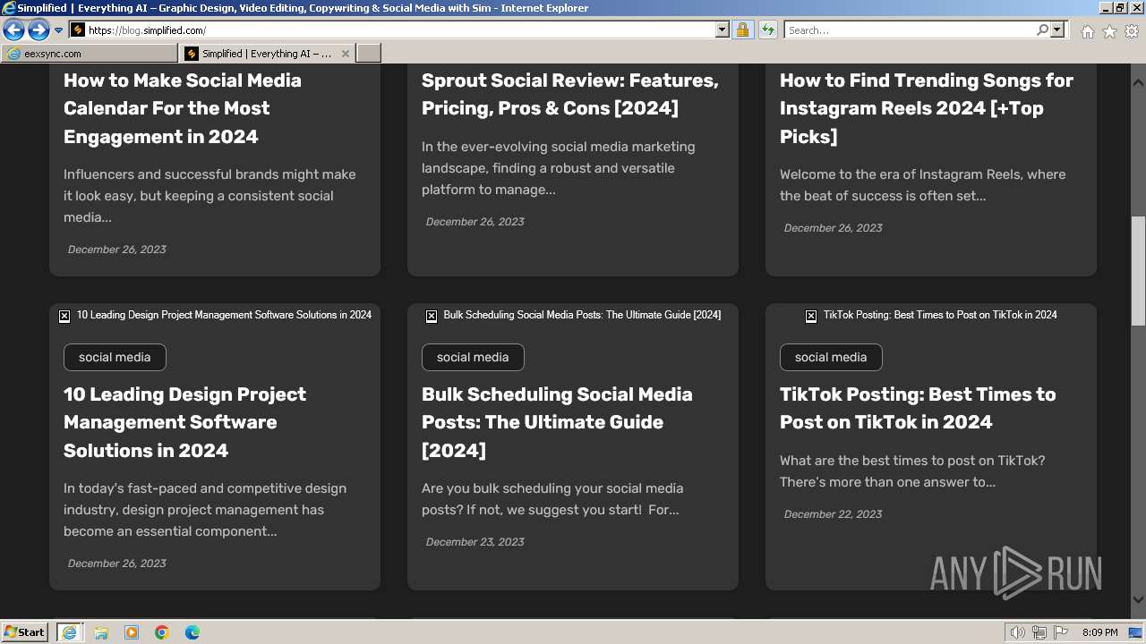Viewport: 1146px width, 644px height.
Task: Open the Tools gear icon
Action: tap(1132, 31)
